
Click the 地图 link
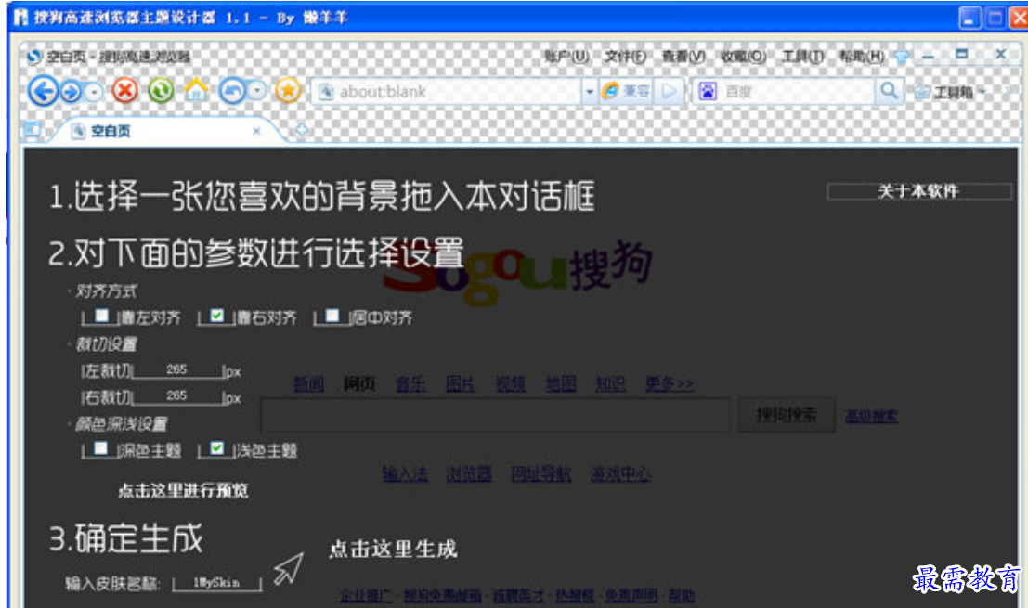561,384
